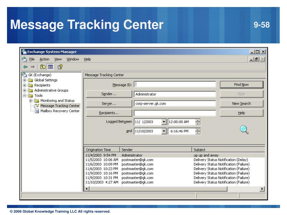Open the Window menu

73,59
